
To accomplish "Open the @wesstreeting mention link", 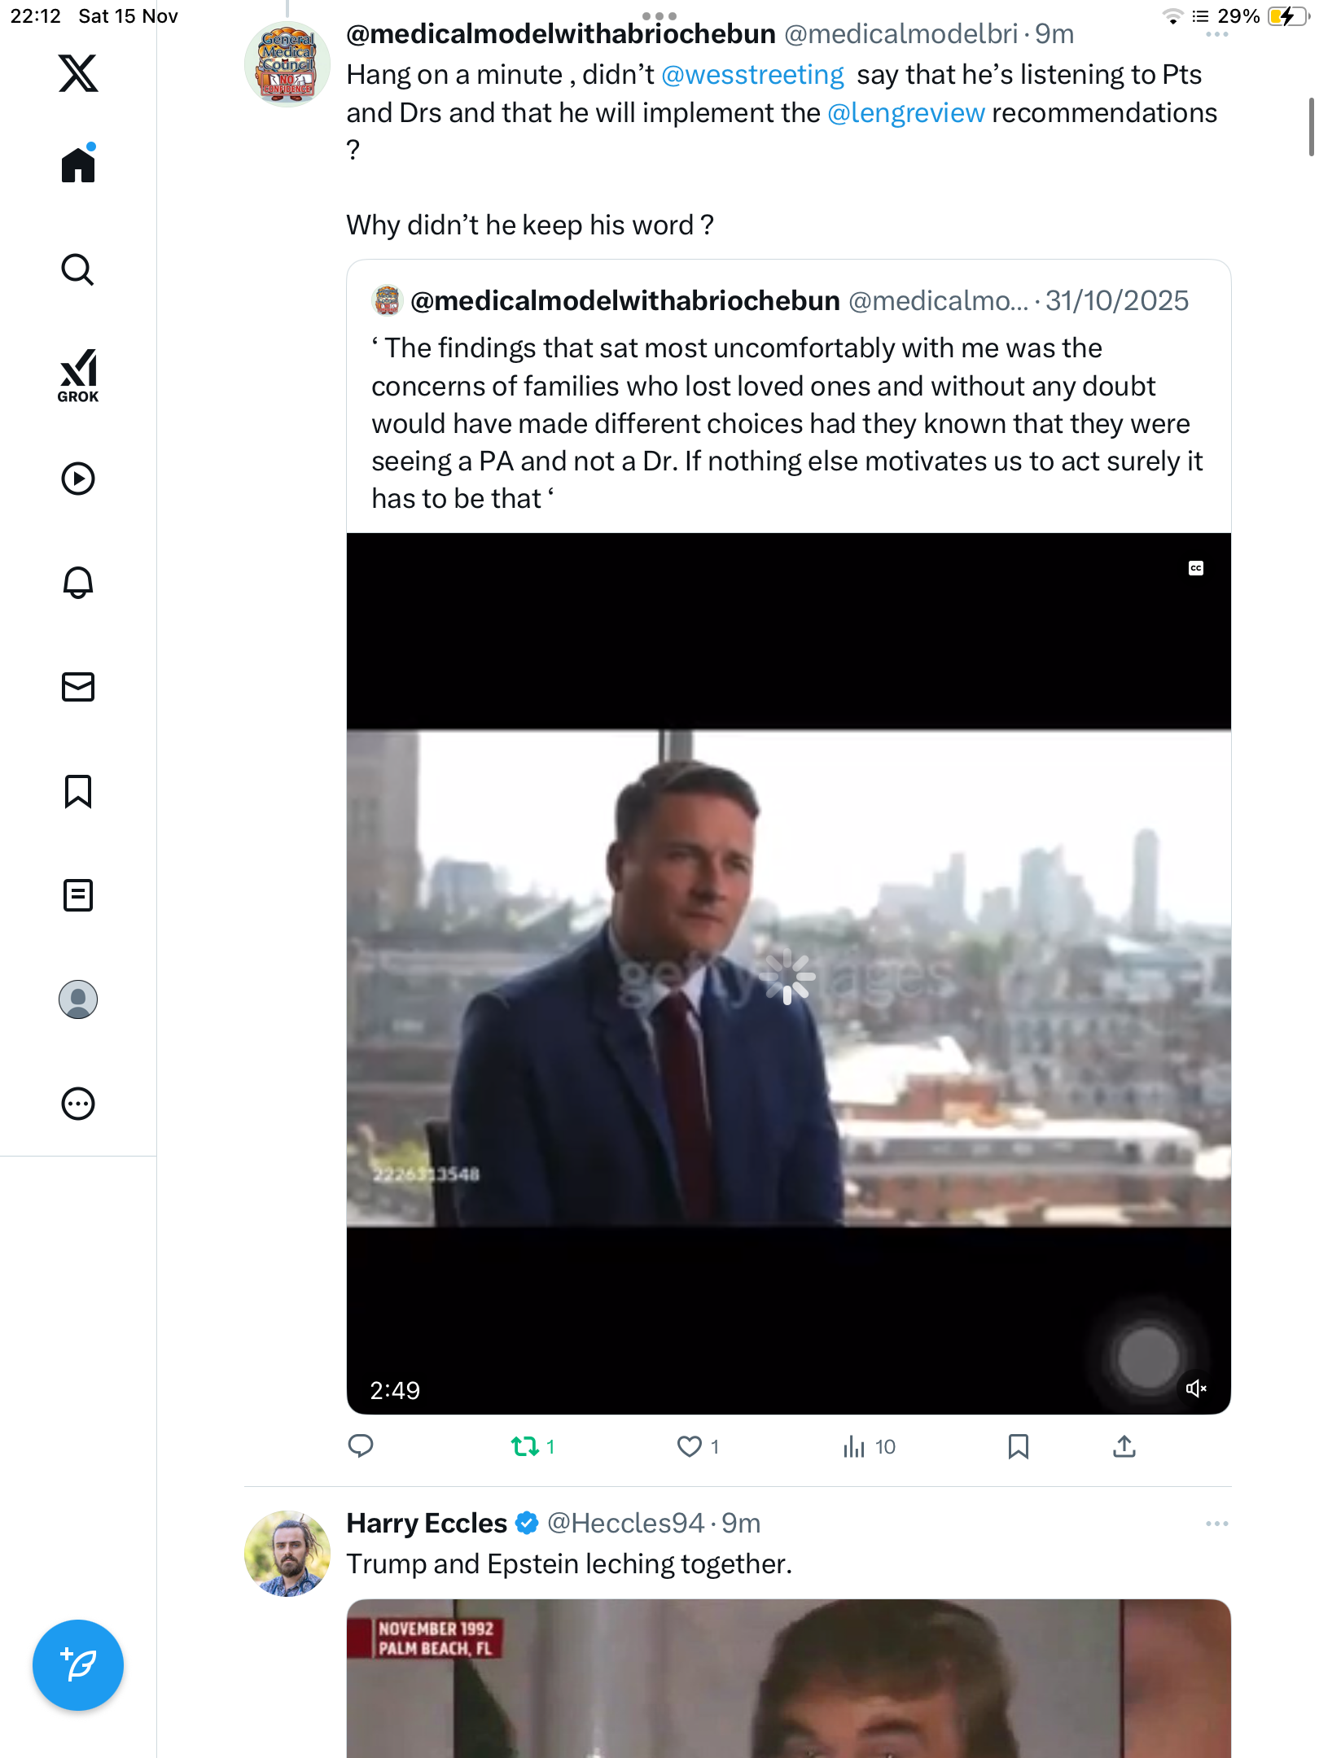I will point(752,75).
